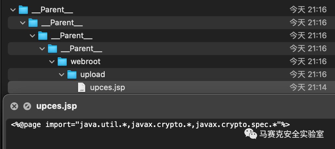This screenshot has height=149, width=335.
Task: Click the 今天 21:14 date of upces.jsp
Action: [308, 87]
